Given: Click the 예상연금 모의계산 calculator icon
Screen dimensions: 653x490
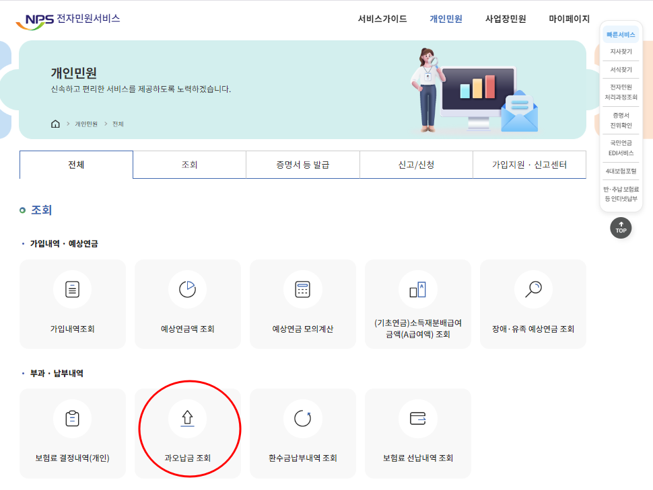Looking at the screenshot, I should click(x=303, y=289).
